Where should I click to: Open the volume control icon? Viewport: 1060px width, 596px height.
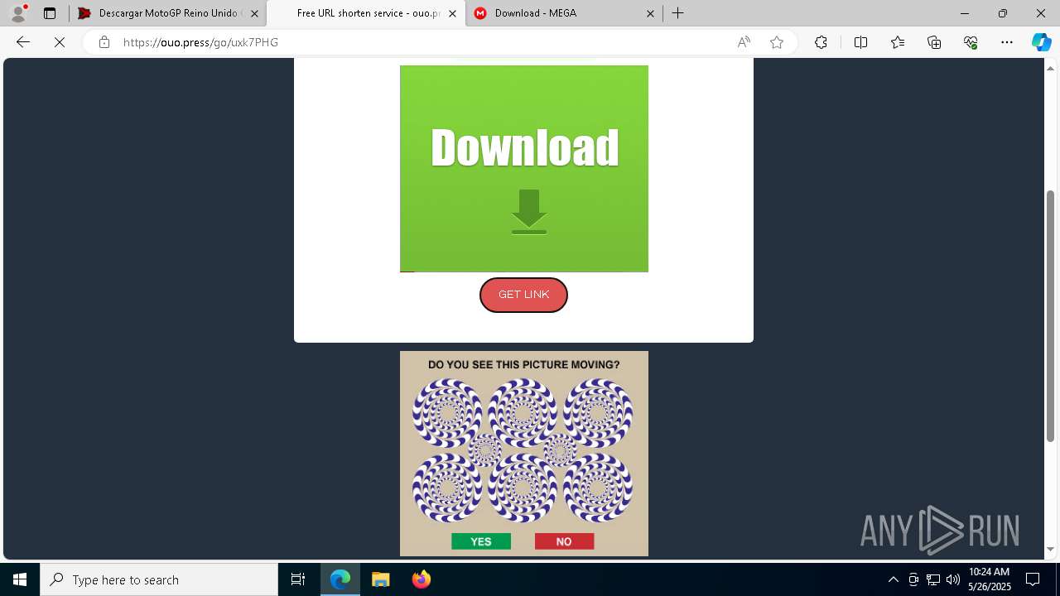953,579
